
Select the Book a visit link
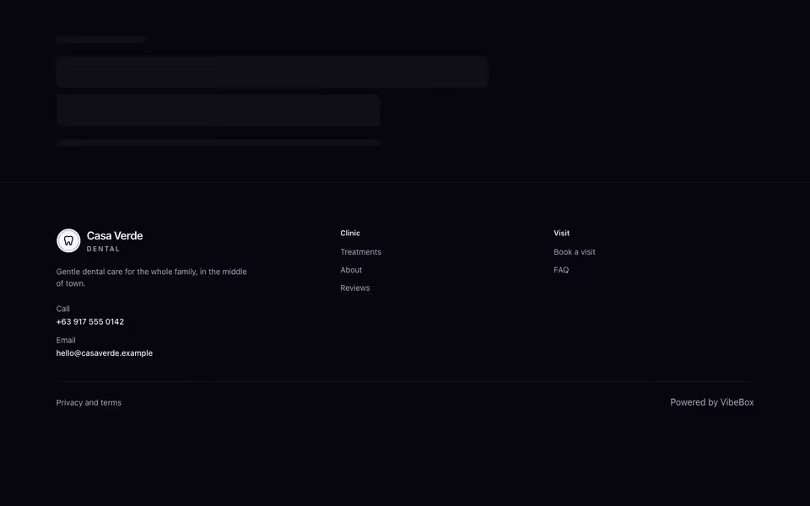pyautogui.click(x=575, y=252)
